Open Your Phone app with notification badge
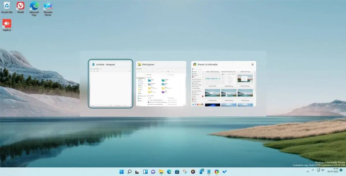Viewport: 346px width, 176px height. (x=202, y=172)
